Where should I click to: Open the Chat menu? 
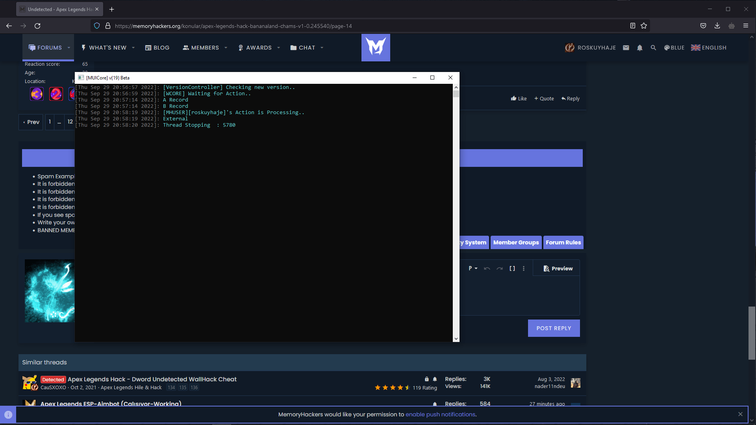(303, 48)
